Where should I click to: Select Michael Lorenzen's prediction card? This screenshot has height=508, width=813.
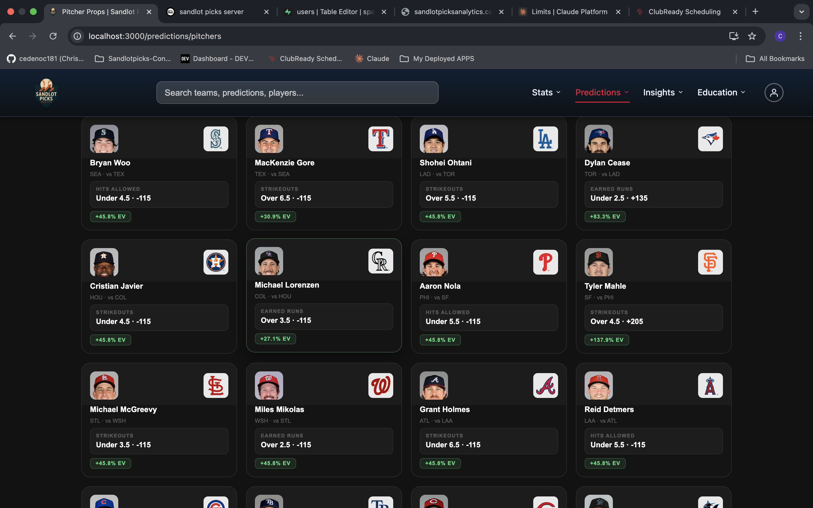coord(324,296)
